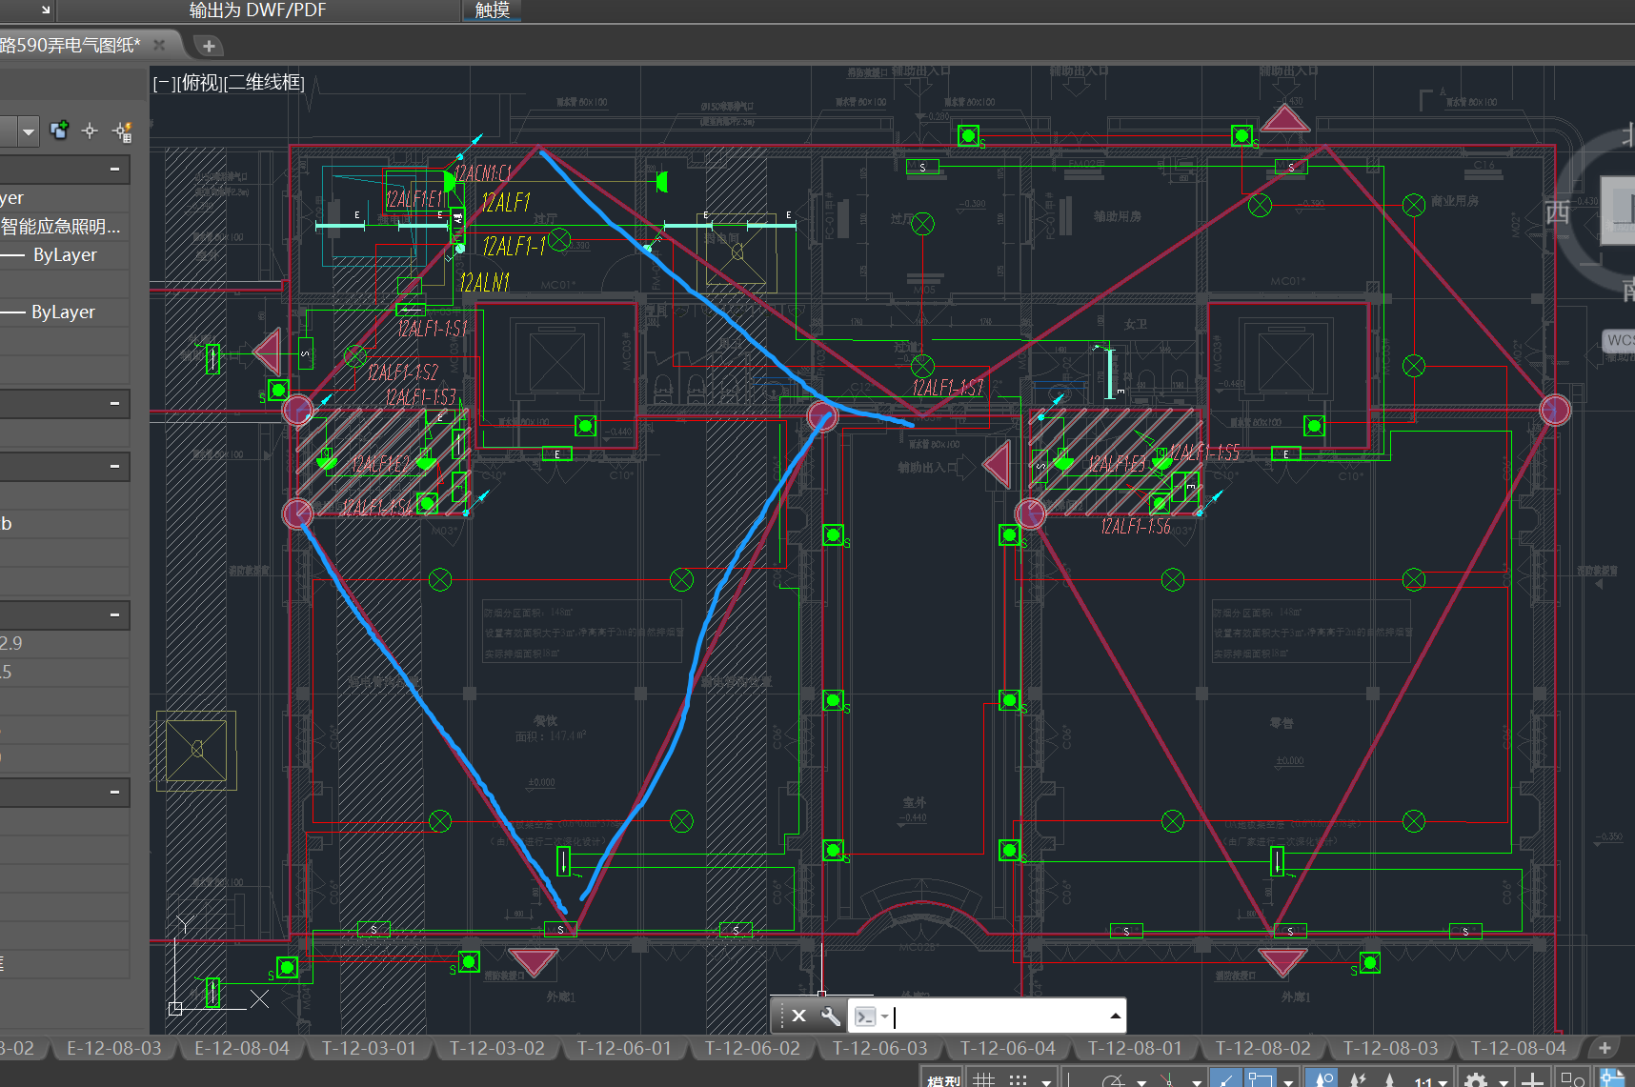
Task: Collapse the third properties section
Action: click(x=114, y=467)
